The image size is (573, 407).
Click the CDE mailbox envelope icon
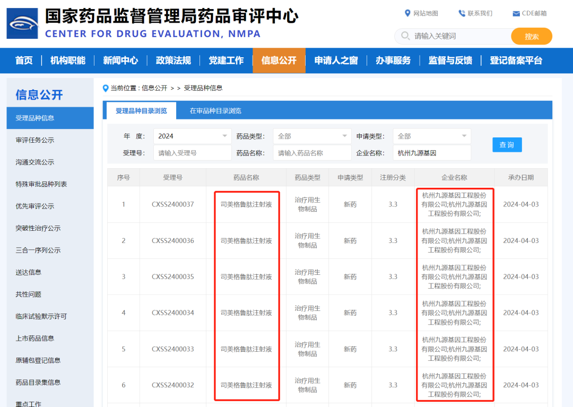pyautogui.click(x=516, y=13)
